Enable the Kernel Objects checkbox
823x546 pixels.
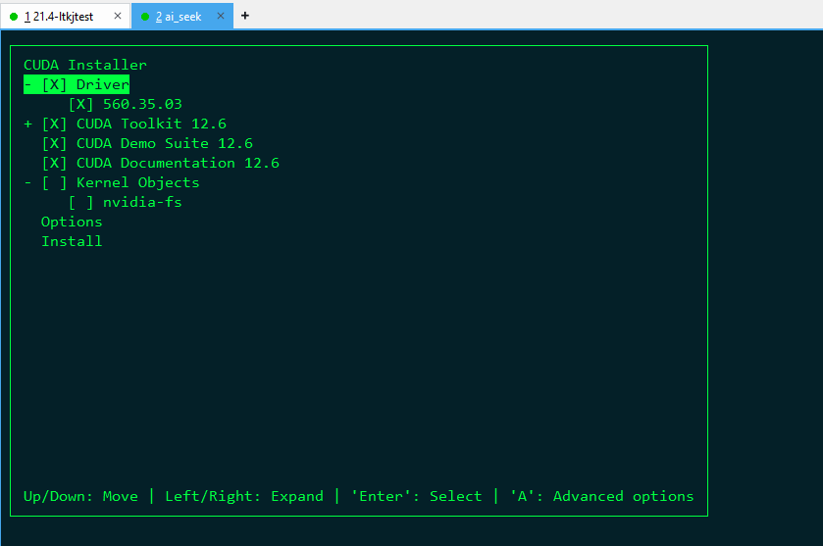point(55,182)
